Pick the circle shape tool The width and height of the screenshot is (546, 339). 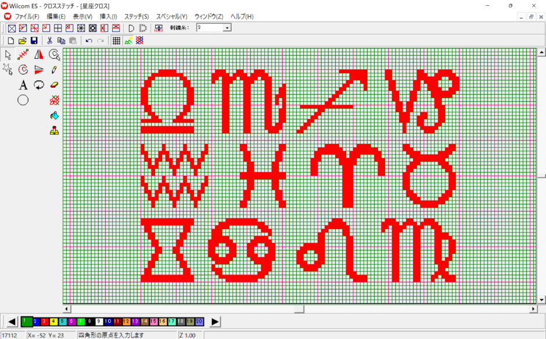tap(23, 101)
